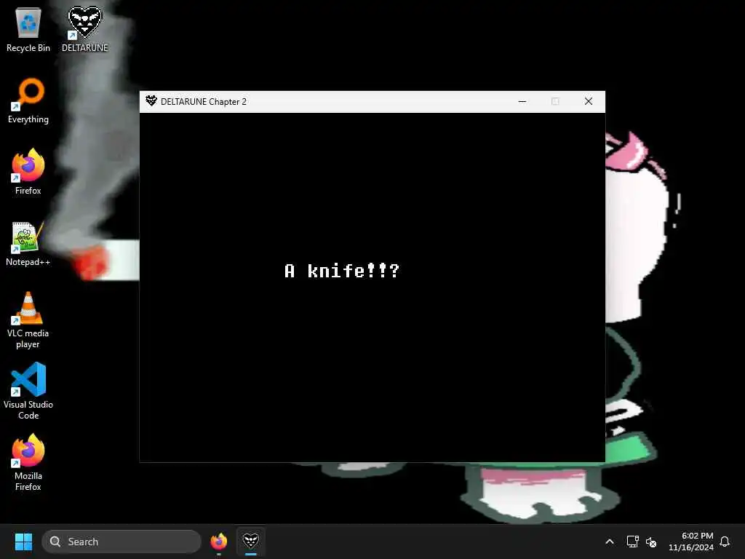Click the muted volume tray icon

tap(651, 542)
